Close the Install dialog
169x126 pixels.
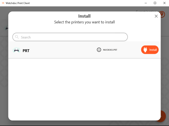(x=156, y=16)
